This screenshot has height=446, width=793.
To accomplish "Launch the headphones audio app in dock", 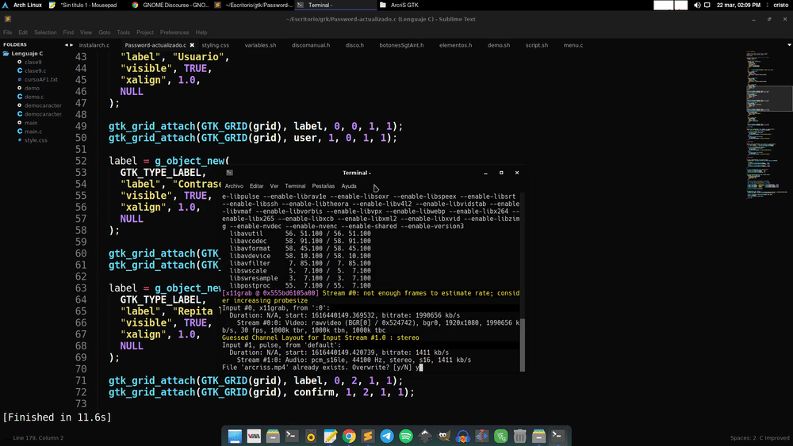I will pyautogui.click(x=463, y=436).
